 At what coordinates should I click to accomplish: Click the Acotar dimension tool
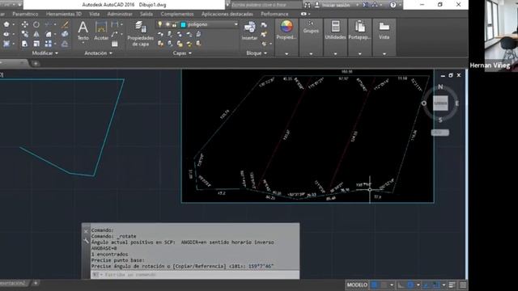[x=101, y=31]
